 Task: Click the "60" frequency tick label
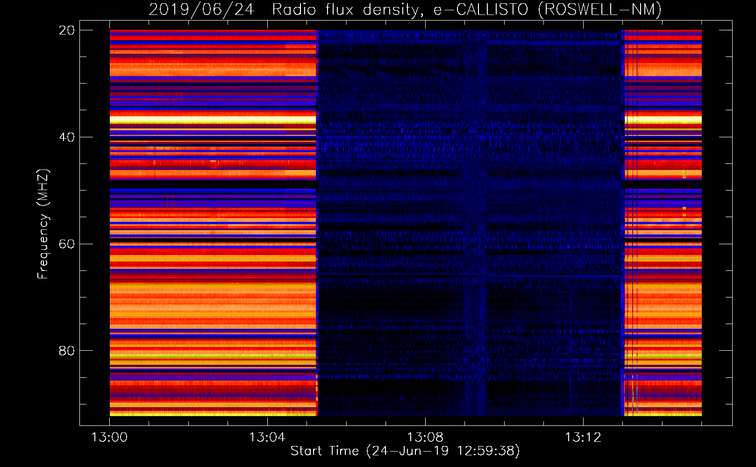(x=66, y=244)
